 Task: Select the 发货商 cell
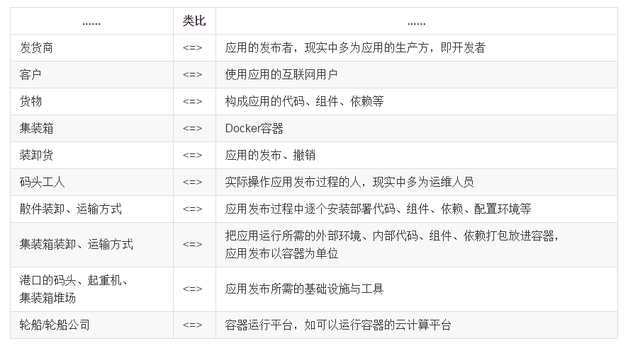click(x=36, y=48)
